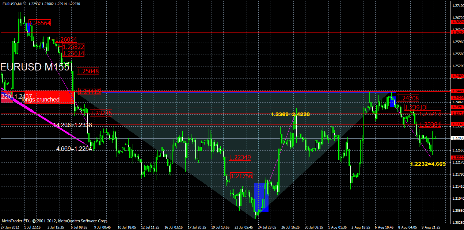
Task: Click the yellow '1.2232=4.669' annotation
Action: (x=427, y=164)
